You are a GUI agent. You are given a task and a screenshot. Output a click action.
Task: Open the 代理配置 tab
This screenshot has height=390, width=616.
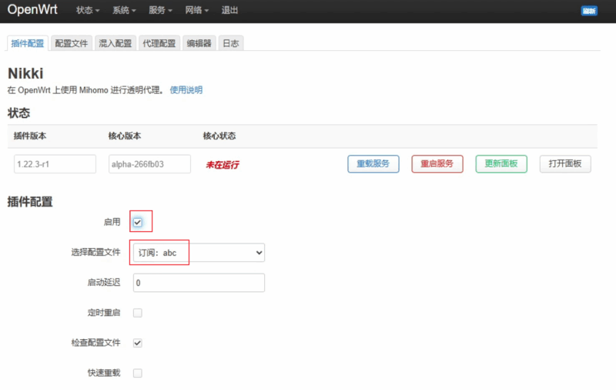coord(159,44)
